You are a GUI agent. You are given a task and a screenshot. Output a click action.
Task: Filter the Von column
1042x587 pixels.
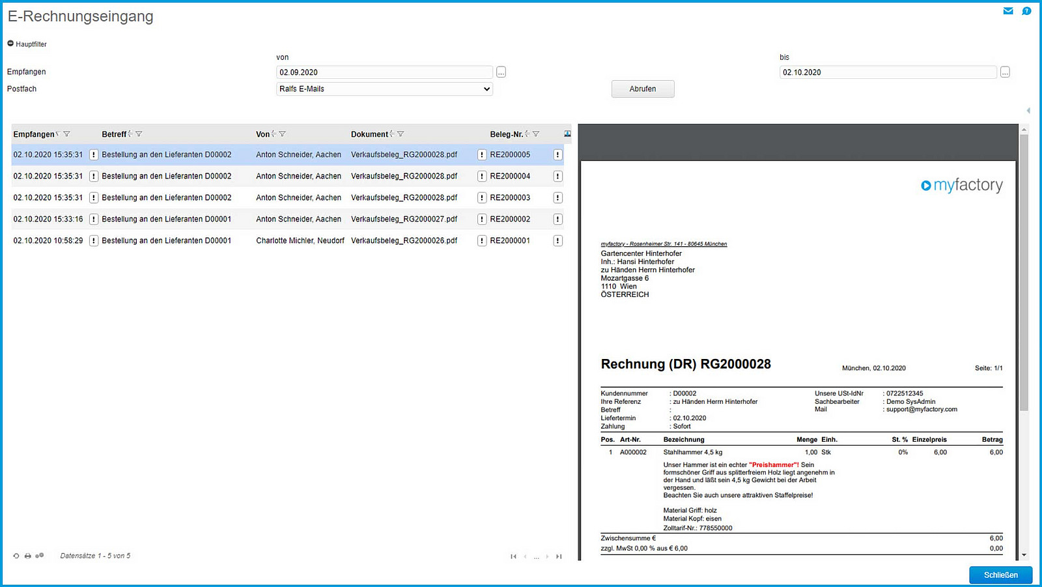point(282,134)
